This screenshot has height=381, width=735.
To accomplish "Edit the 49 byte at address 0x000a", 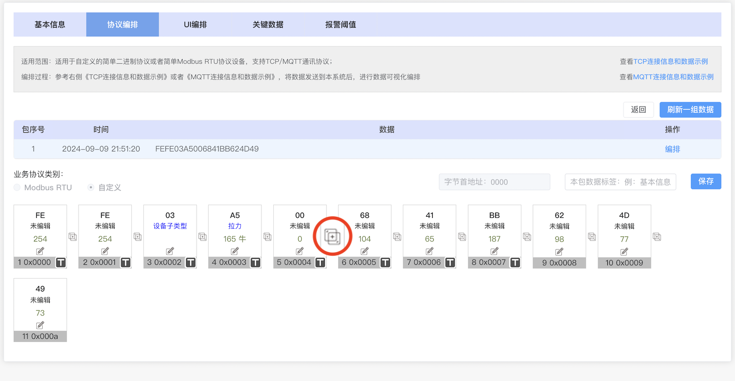I will [x=40, y=325].
